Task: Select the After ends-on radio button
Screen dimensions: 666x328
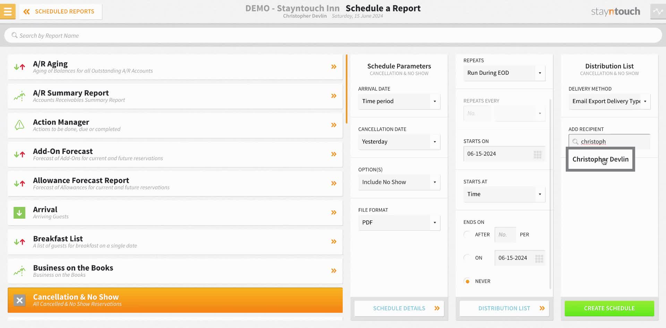Action: (x=467, y=235)
